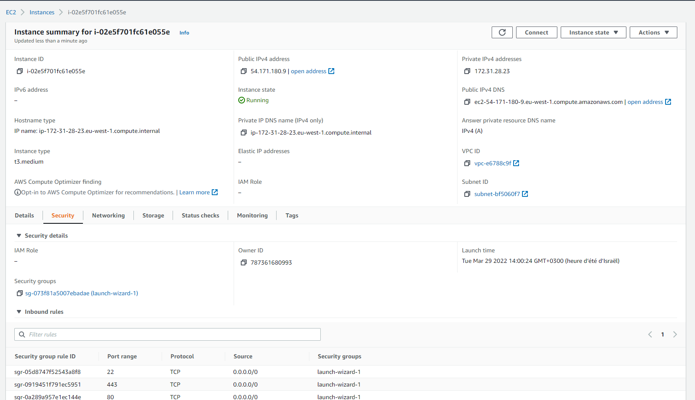This screenshot has height=400, width=695.
Task: Collapse the Inbound rules section
Action: 19,312
